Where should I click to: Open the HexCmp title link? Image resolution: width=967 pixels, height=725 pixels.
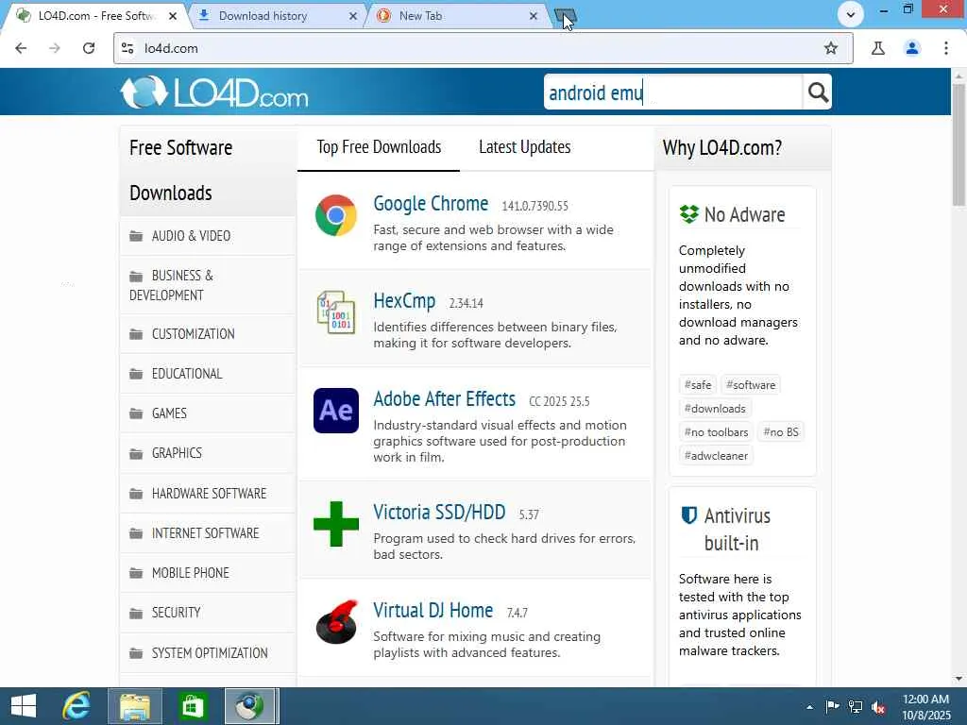tap(404, 301)
